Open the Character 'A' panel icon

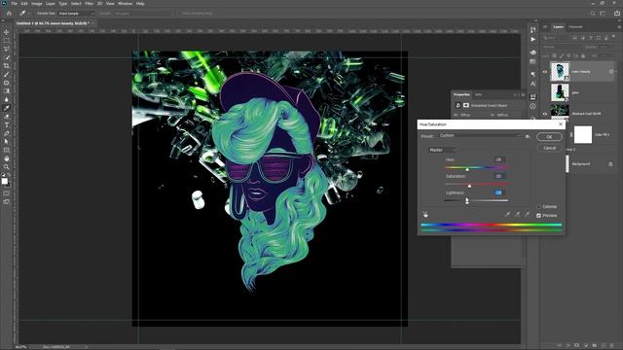(x=532, y=84)
